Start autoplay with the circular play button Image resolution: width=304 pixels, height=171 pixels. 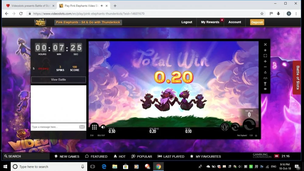click(235, 127)
